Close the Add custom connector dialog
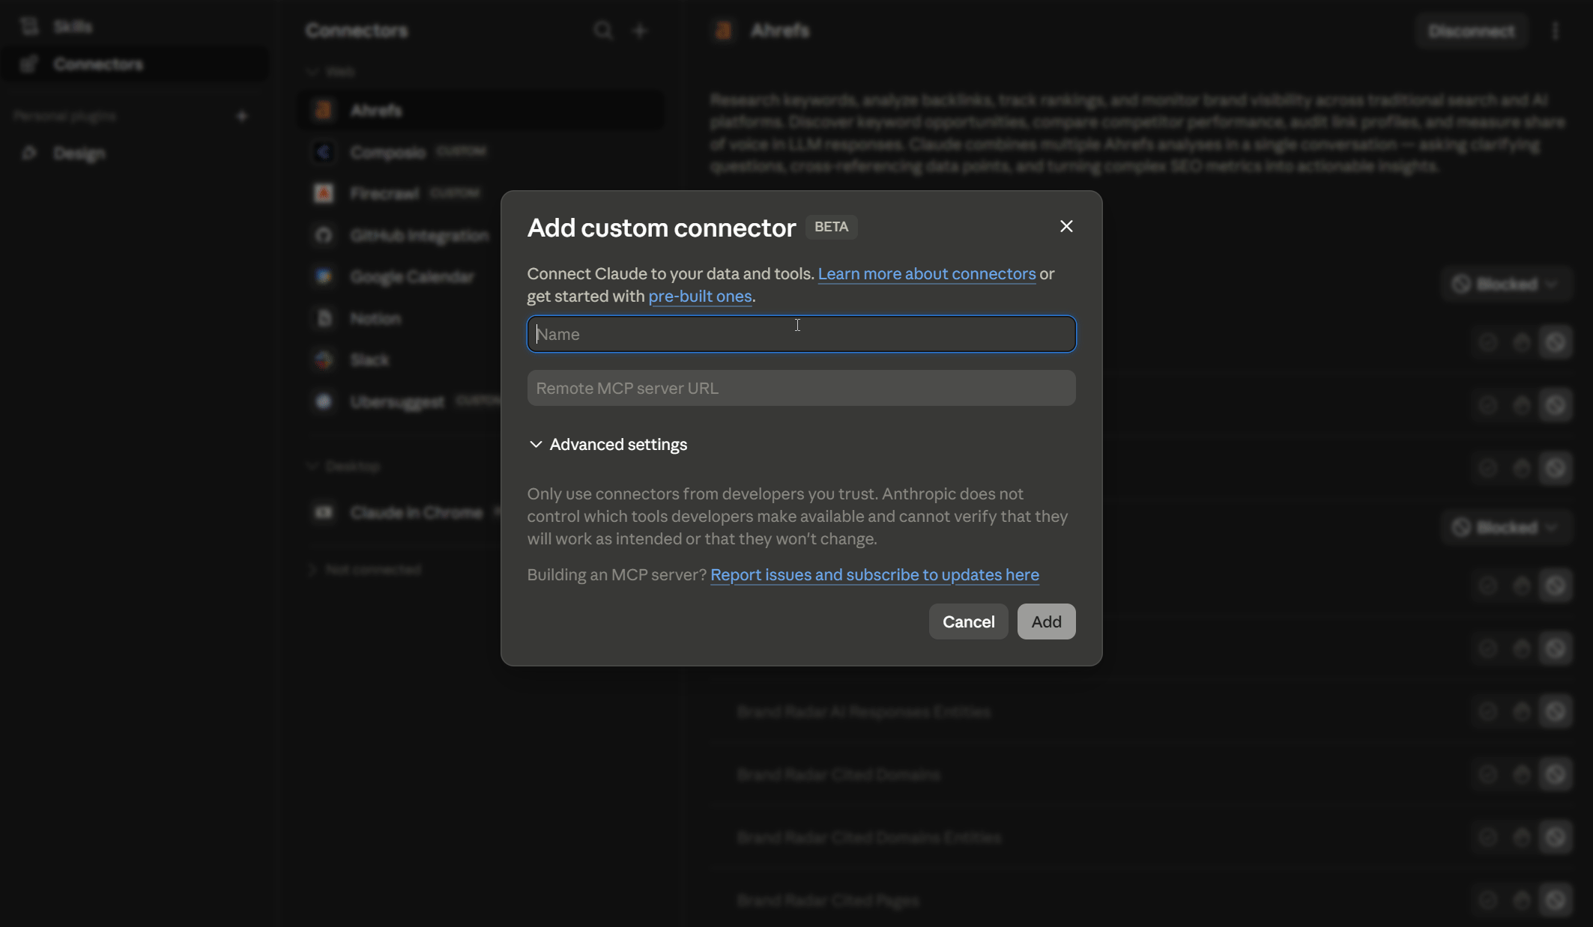 1066,226
